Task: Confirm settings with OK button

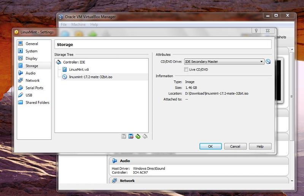Action: (x=211, y=146)
